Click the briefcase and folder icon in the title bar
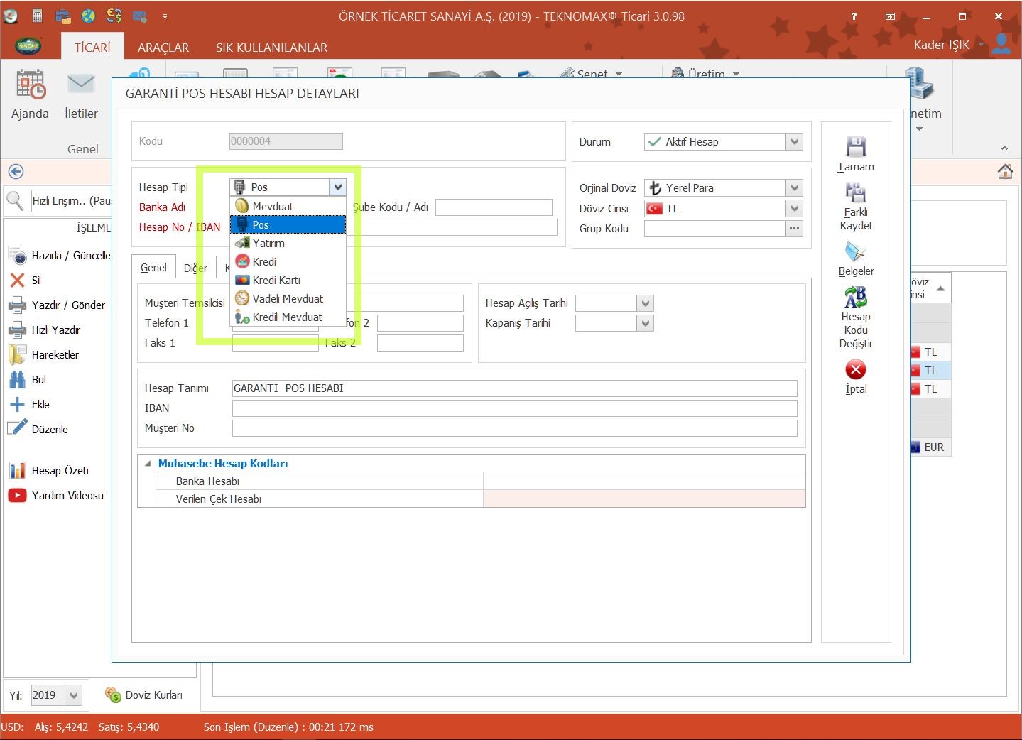Image resolution: width=1022 pixels, height=740 pixels. (62, 16)
